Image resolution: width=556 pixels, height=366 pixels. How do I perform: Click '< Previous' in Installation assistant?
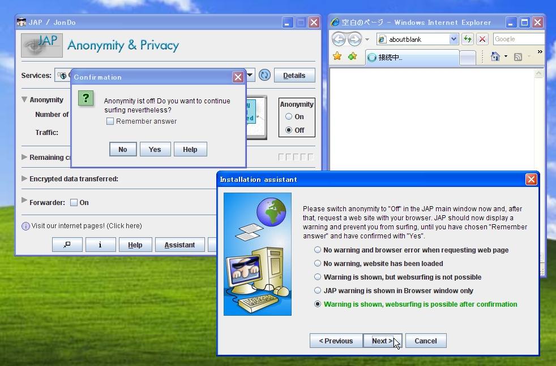(x=336, y=341)
